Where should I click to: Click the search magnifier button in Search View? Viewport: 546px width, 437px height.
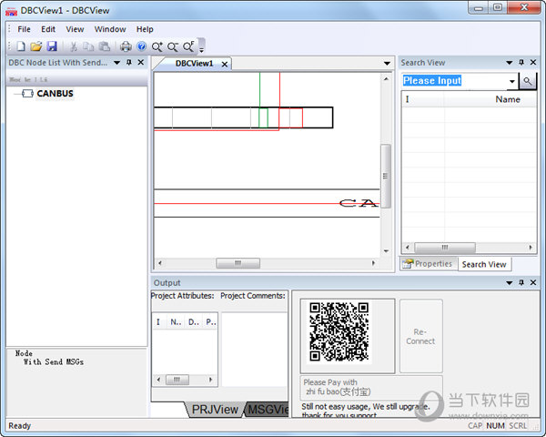click(x=528, y=81)
